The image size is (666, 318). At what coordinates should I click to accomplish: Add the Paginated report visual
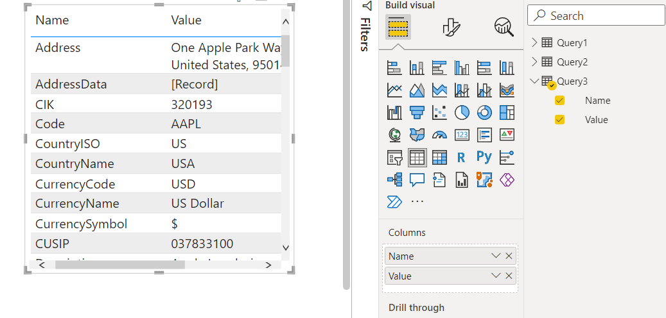click(462, 180)
